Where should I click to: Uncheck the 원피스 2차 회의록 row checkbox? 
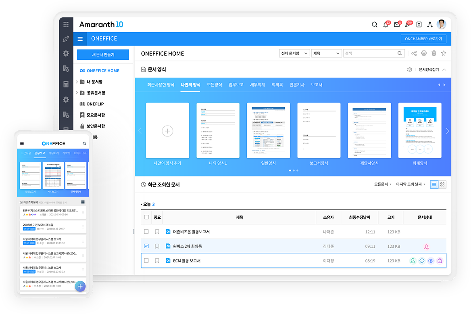(146, 246)
